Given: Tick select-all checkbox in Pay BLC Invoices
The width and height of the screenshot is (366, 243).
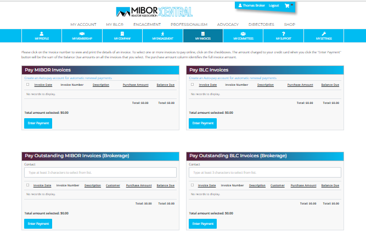Looking at the screenshot, I should 193,85.
